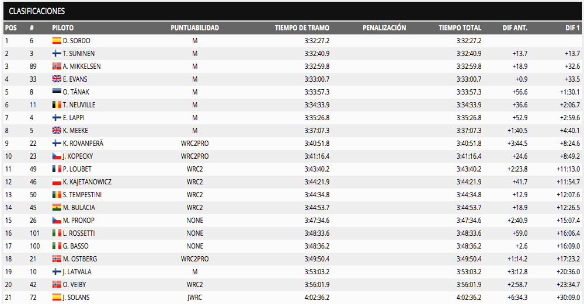Click the Polish flag next to K. Kajetanowicz
Viewport: 584px width, 304px height.
pos(57,182)
